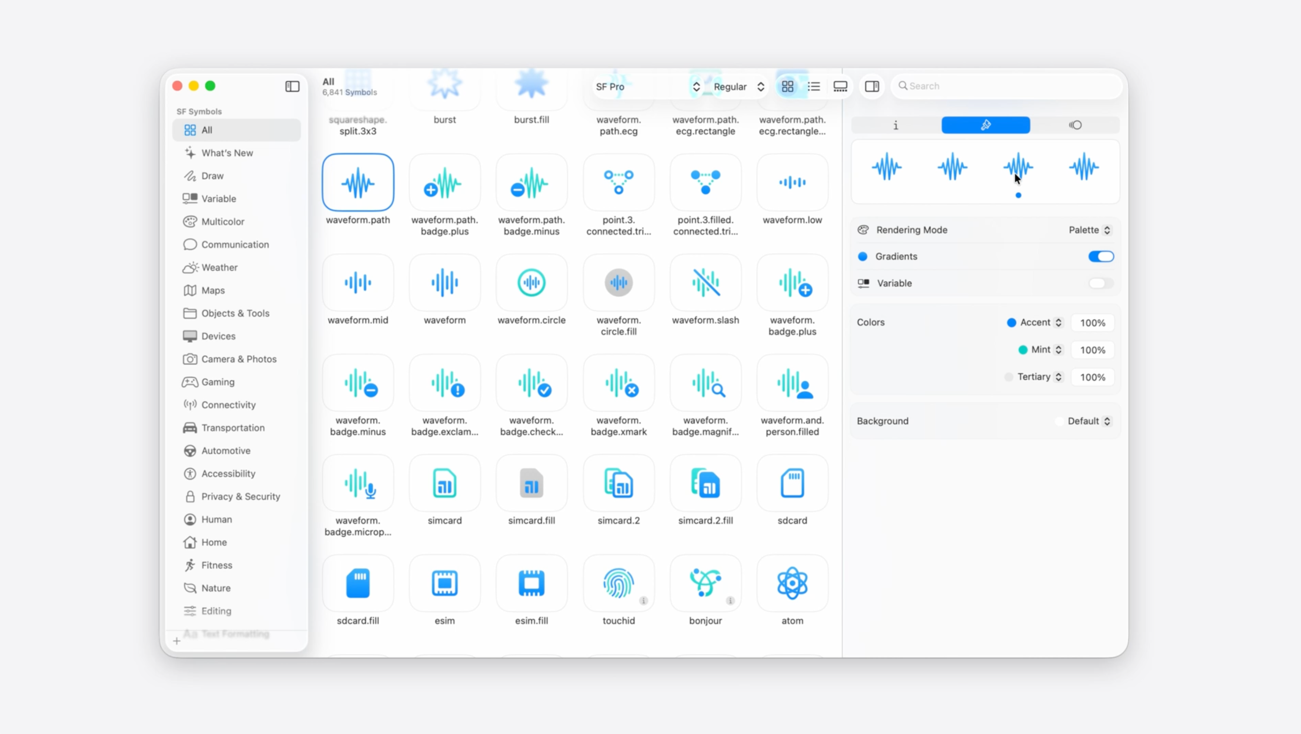Add a new collection with plus button
This screenshot has width=1301, height=734.
177,641
